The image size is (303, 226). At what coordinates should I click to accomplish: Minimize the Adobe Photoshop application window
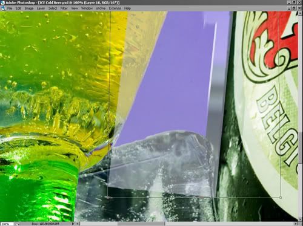[289, 2]
